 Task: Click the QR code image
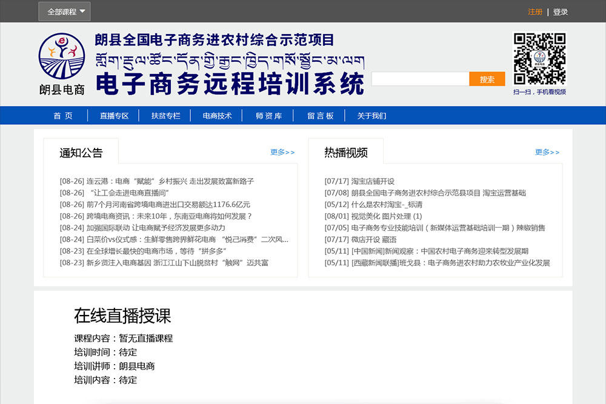[539, 59]
